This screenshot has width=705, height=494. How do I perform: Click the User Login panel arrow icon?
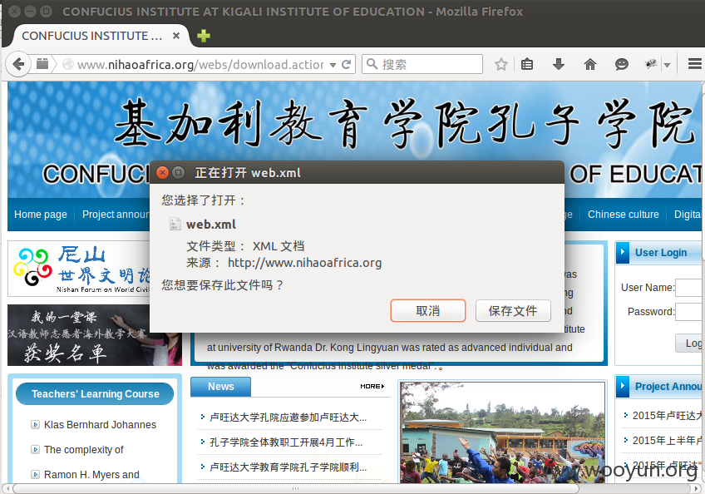click(x=622, y=252)
